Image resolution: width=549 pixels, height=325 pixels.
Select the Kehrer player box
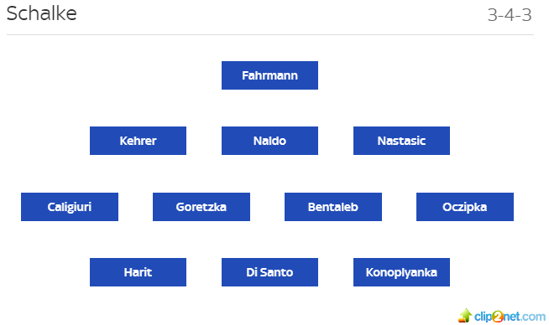click(138, 141)
